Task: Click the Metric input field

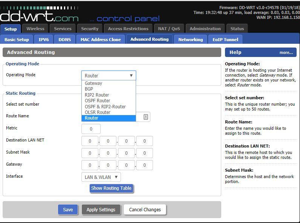Action: 91,129
